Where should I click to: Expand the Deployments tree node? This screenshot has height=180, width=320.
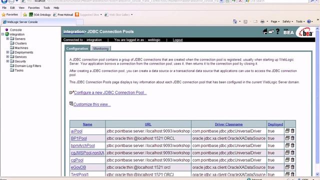(7, 52)
